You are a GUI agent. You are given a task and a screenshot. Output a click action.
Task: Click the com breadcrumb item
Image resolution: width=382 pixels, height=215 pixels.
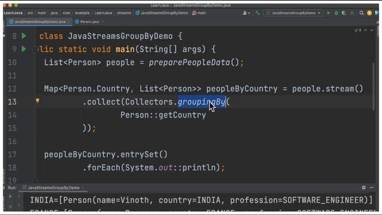(66, 13)
